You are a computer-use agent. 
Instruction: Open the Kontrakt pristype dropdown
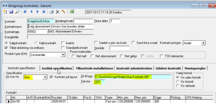tap(203, 43)
